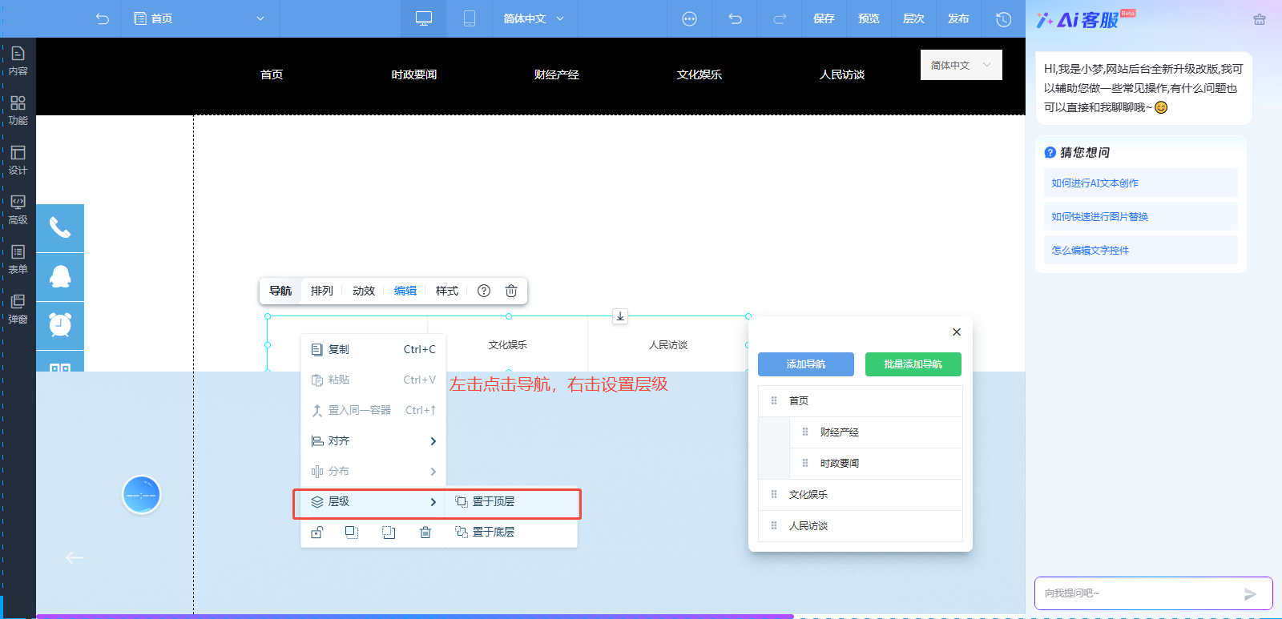
Task: Choose 置于顶层 in submenu
Action: (511, 502)
